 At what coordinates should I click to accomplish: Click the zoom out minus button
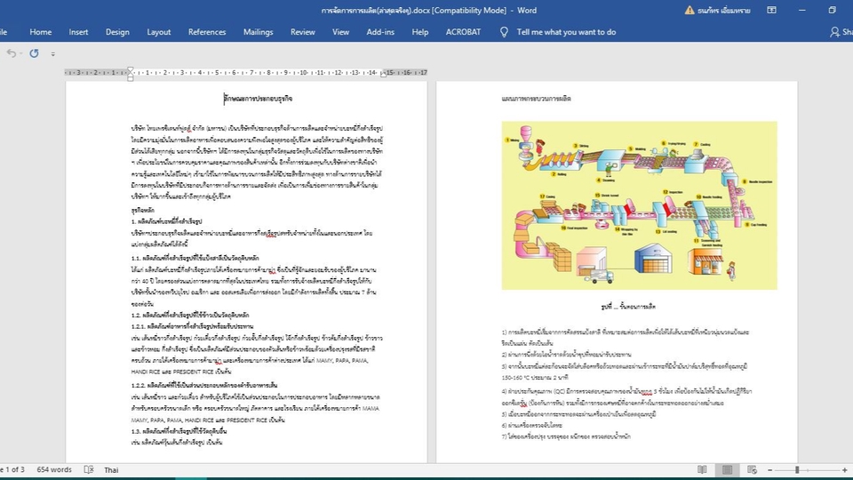[x=769, y=469]
